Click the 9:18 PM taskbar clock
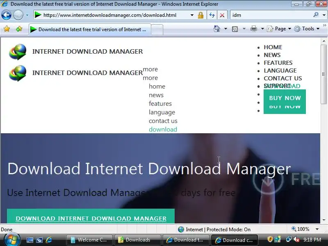The image size is (328, 246). tap(312, 240)
